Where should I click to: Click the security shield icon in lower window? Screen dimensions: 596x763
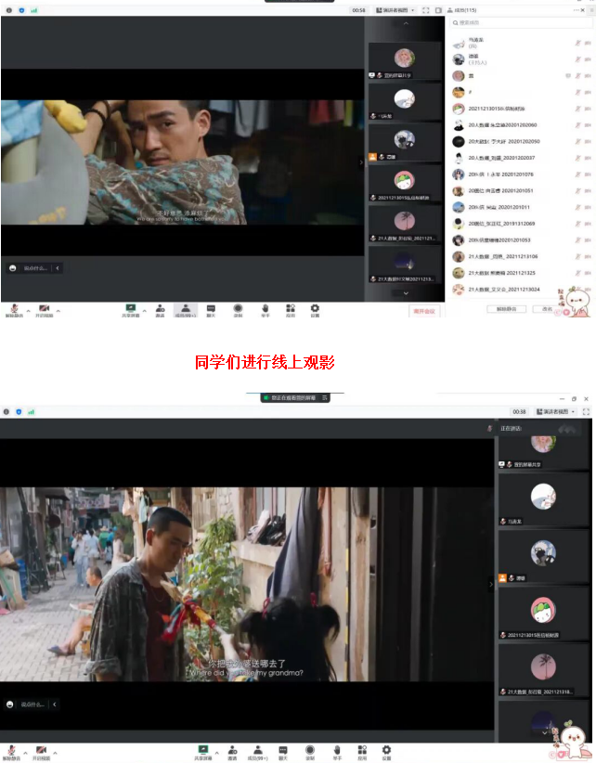(x=19, y=412)
